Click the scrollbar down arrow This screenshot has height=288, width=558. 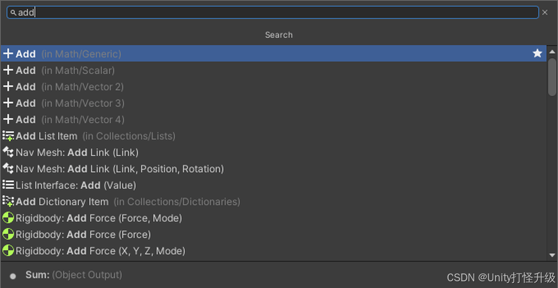coord(552,256)
